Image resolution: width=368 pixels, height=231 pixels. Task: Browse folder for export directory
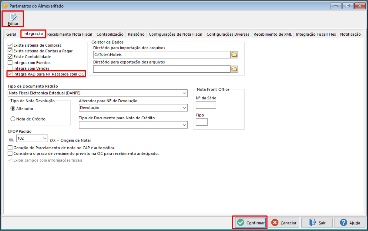coord(234,69)
